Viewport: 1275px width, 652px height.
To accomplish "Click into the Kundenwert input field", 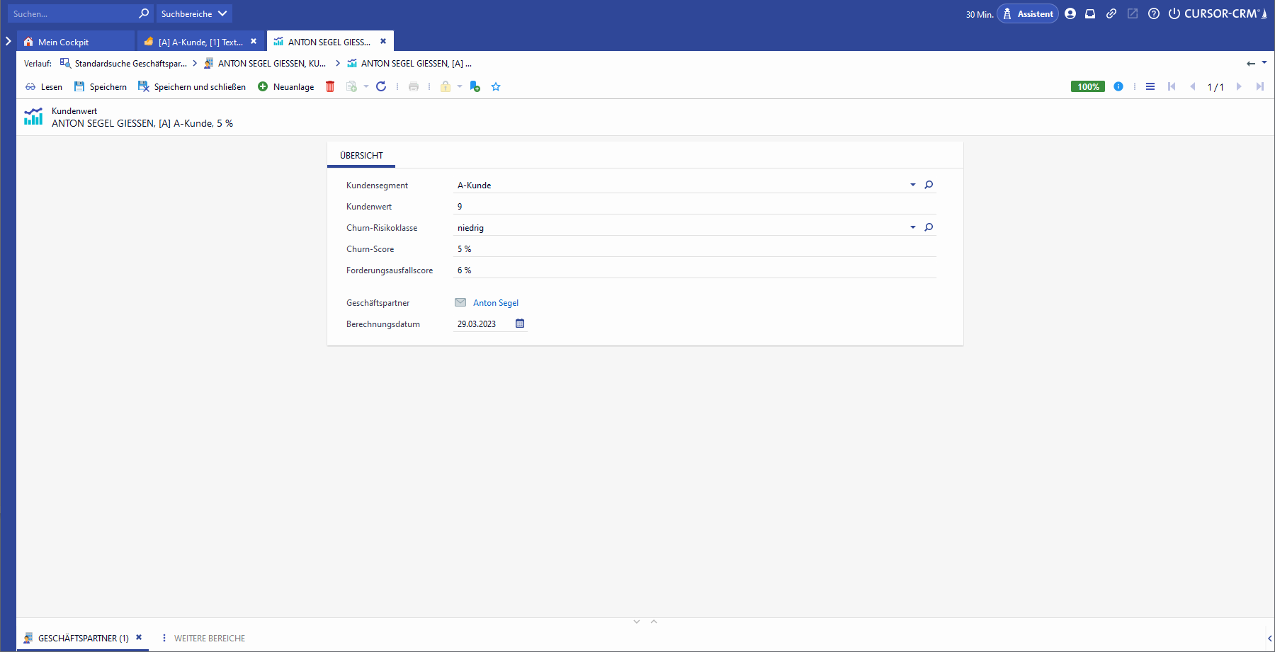I will [694, 207].
